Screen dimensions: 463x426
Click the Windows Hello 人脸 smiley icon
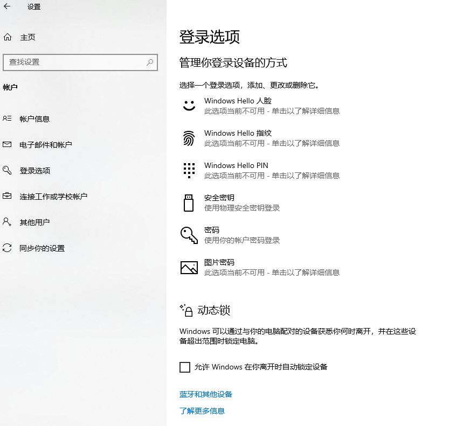pos(189,106)
